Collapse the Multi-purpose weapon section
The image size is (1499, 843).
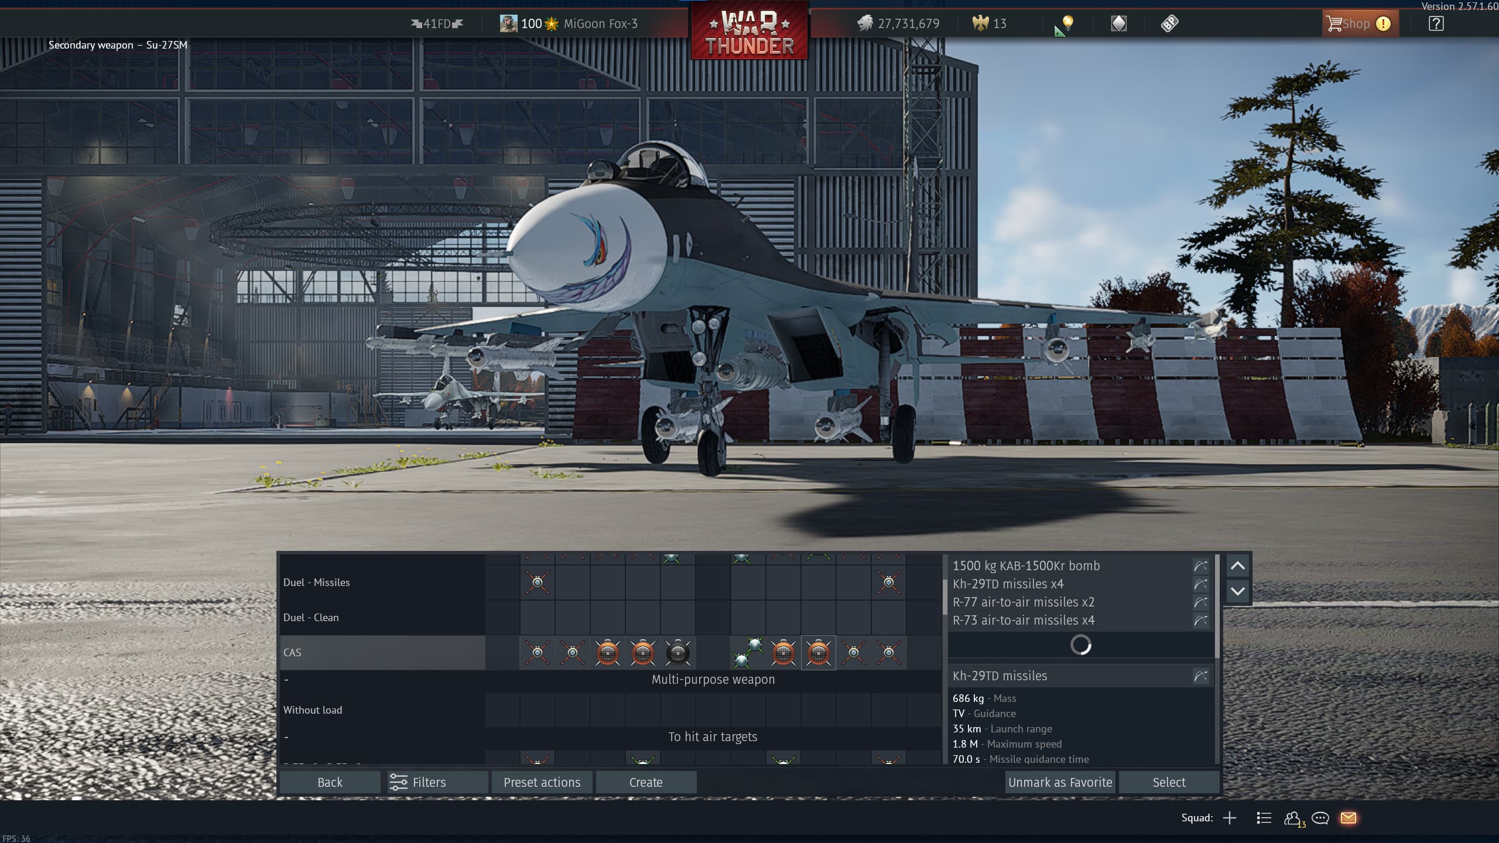click(286, 680)
